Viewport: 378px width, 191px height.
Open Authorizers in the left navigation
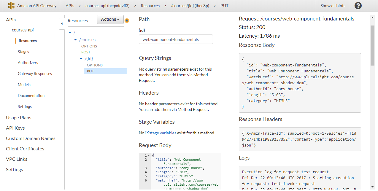28,63
